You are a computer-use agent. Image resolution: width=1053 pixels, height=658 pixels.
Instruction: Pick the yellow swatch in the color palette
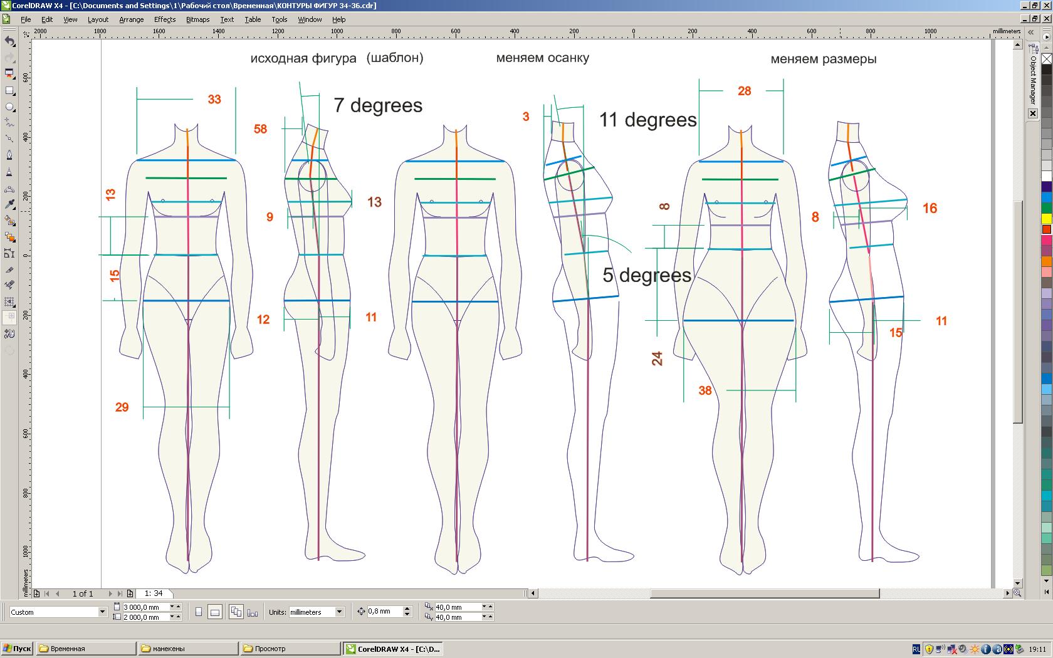(1047, 218)
